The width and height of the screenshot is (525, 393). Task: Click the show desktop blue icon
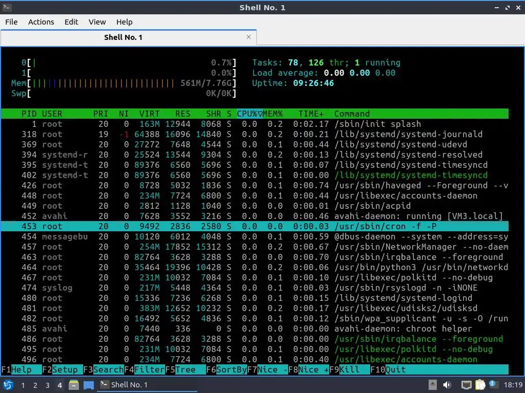pyautogui.click(x=89, y=385)
